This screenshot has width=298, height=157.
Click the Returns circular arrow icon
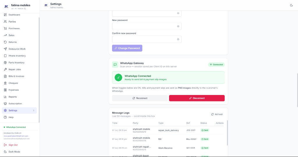[x=5, y=42]
